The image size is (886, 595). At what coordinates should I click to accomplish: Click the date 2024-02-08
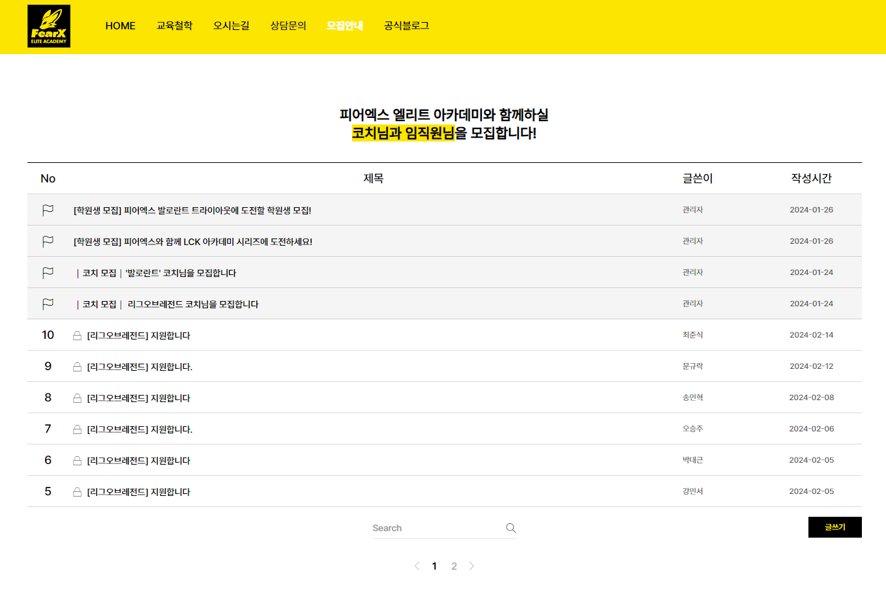(812, 398)
